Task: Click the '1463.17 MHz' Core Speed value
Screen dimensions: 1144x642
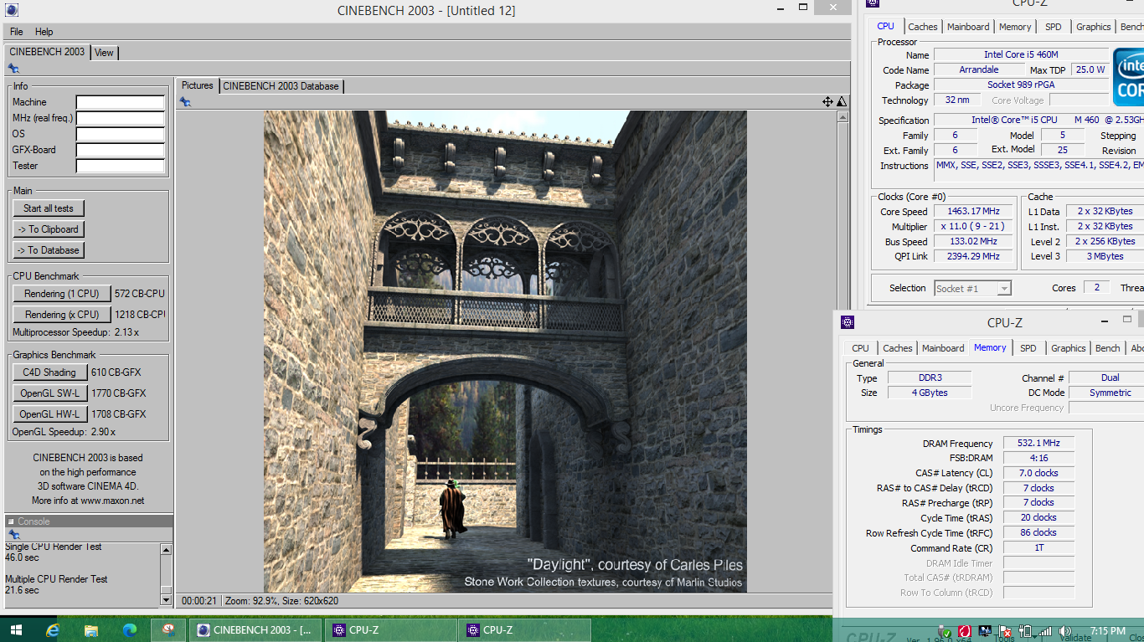Action: coord(974,212)
